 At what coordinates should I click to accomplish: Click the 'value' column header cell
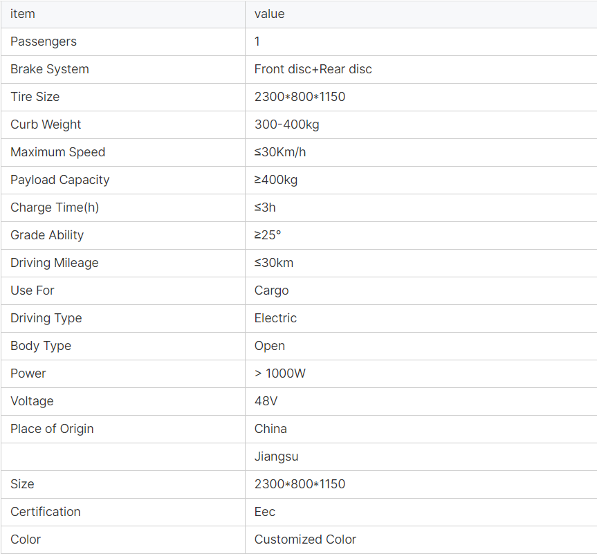tap(269, 14)
